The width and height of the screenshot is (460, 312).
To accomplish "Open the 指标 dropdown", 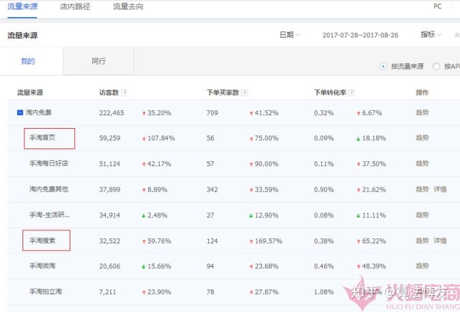I will pyautogui.click(x=431, y=34).
